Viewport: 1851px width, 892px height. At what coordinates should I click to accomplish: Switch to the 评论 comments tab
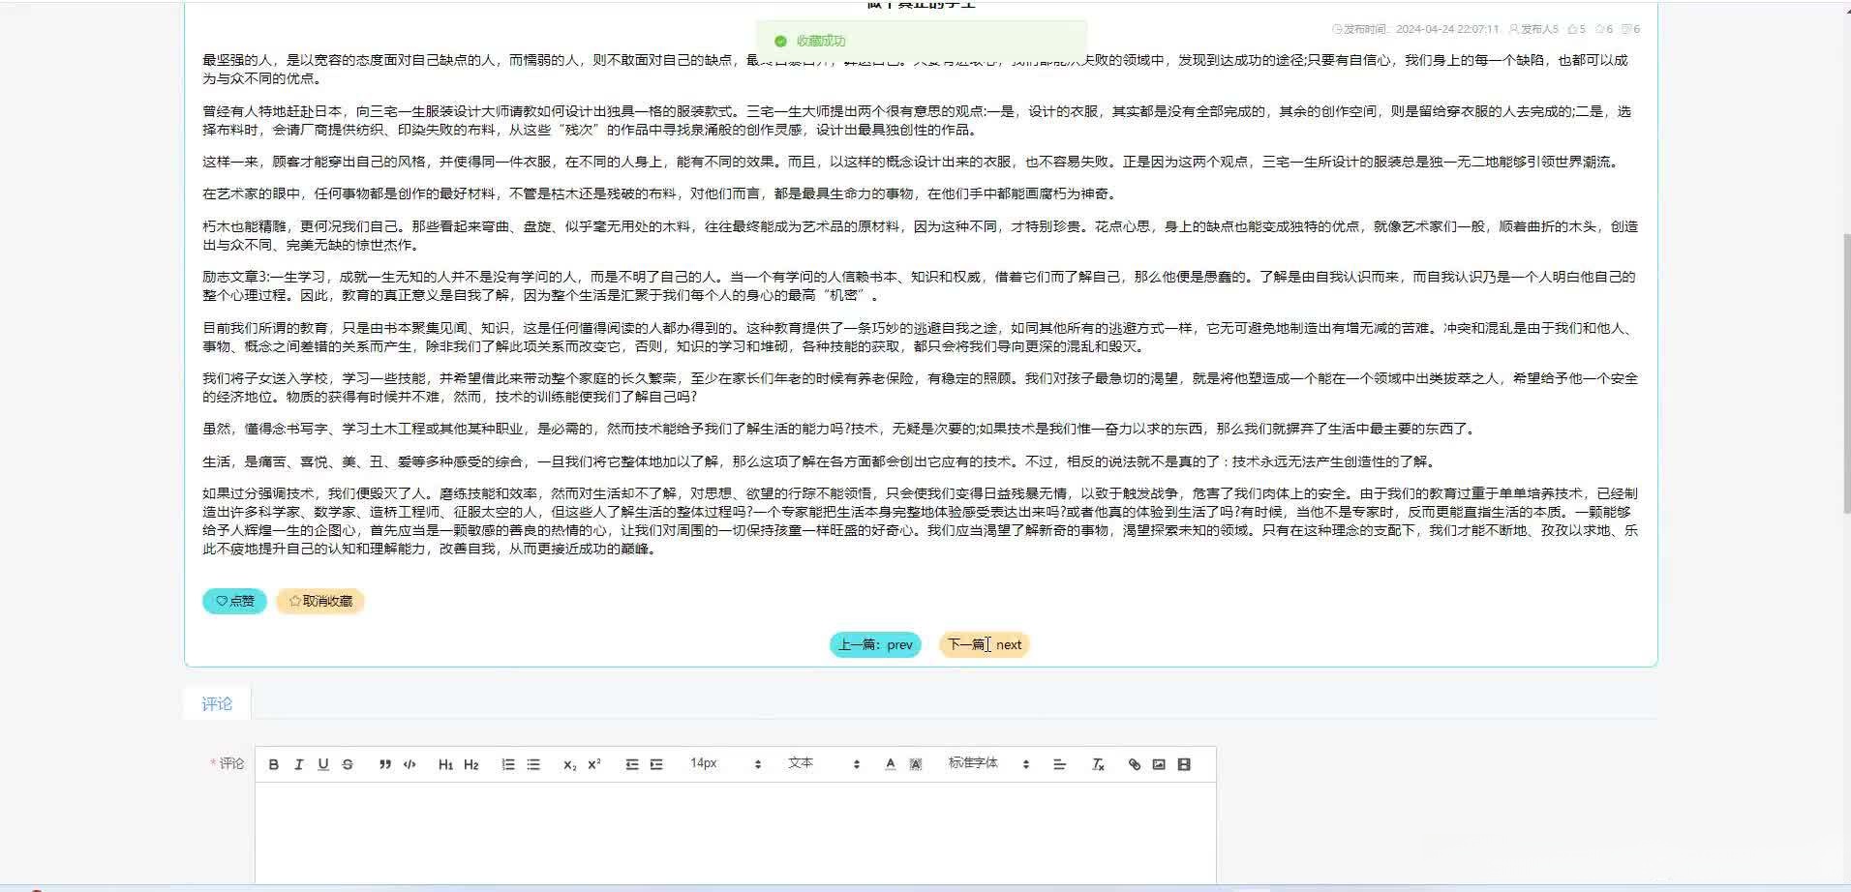(x=216, y=703)
